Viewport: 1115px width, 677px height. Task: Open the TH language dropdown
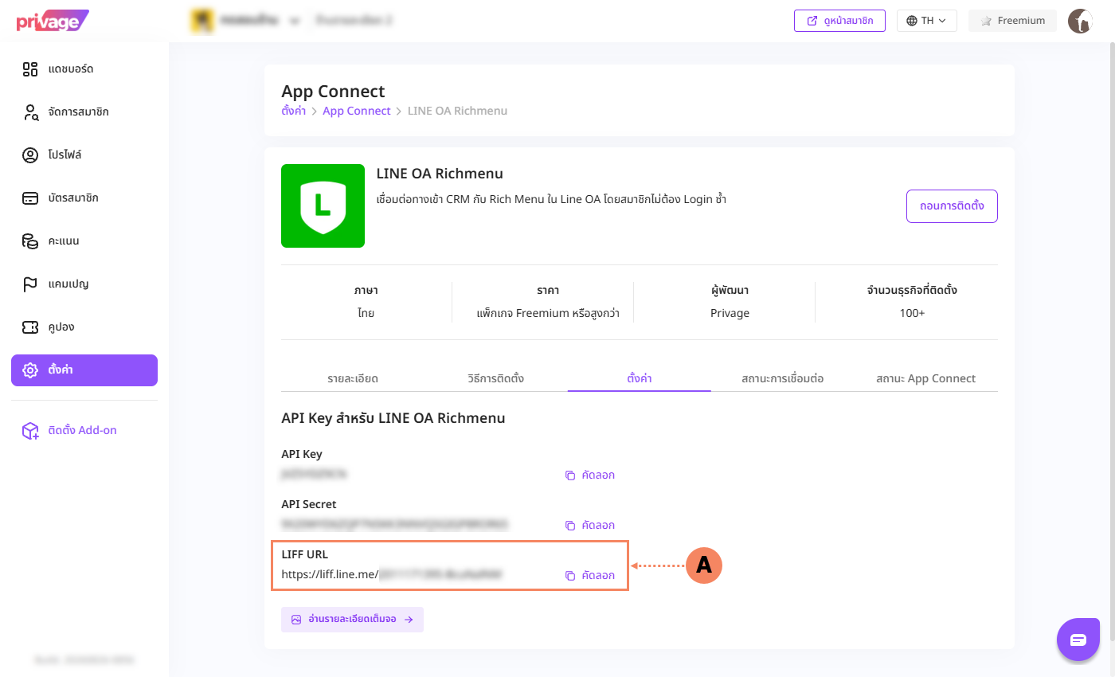point(927,21)
